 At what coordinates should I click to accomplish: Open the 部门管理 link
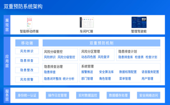pyautogui.click(x=87, y=78)
